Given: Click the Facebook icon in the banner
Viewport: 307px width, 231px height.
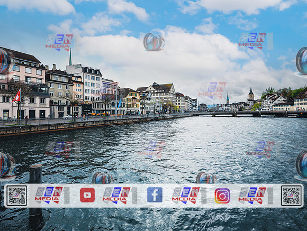Looking at the screenshot, I should pos(155,195).
